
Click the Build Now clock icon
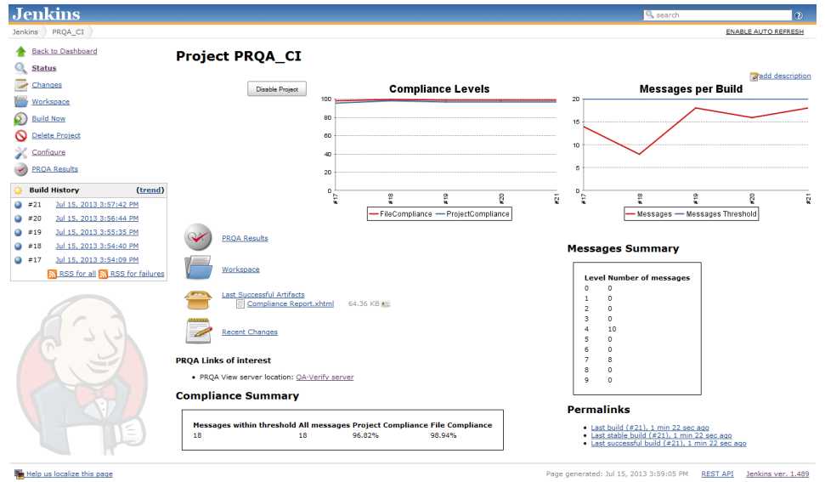[20, 118]
